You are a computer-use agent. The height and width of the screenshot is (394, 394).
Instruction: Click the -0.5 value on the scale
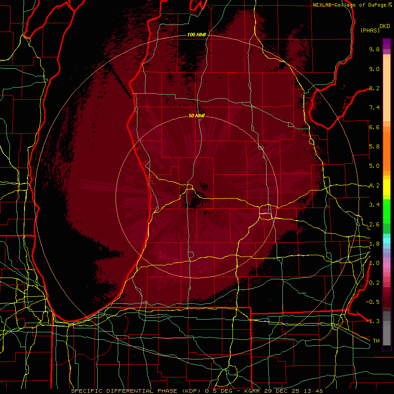pyautogui.click(x=373, y=302)
